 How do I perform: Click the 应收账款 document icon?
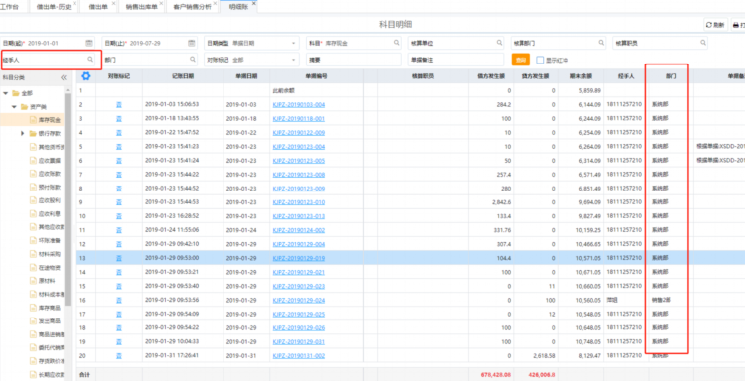click(x=33, y=174)
